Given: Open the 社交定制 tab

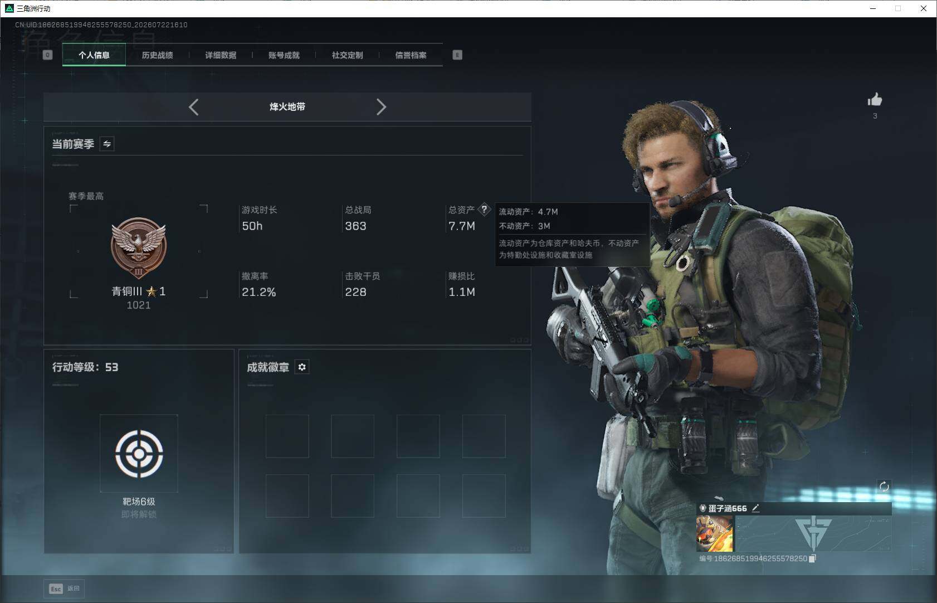Looking at the screenshot, I should click(348, 55).
